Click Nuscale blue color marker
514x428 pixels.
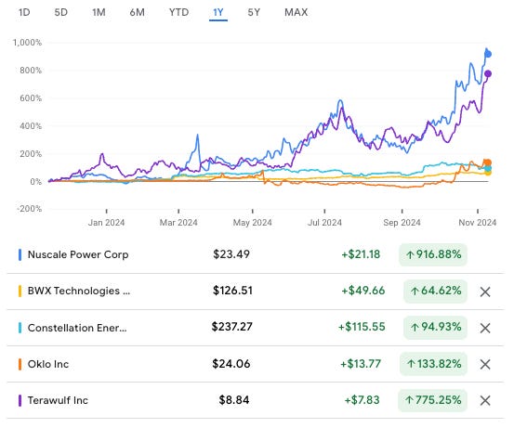pos(20,254)
